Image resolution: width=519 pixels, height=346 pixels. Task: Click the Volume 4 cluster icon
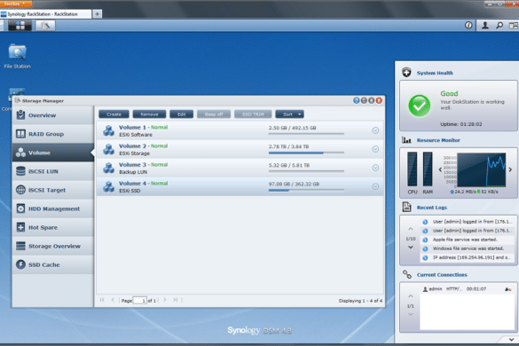point(108,186)
